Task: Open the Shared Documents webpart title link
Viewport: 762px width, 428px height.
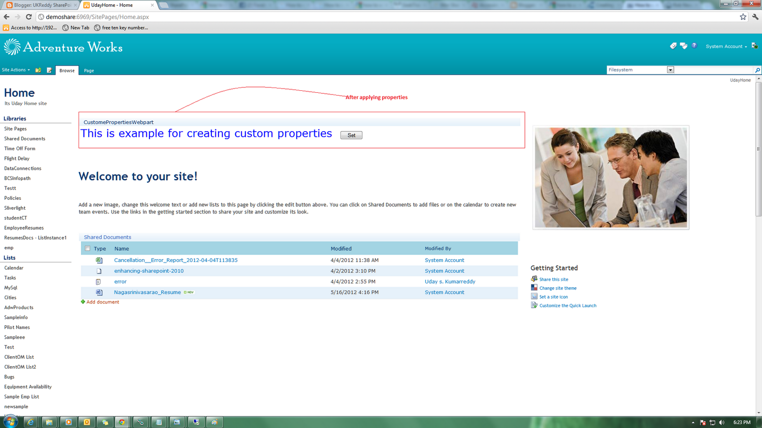Action: pyautogui.click(x=108, y=237)
